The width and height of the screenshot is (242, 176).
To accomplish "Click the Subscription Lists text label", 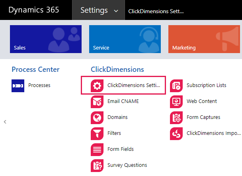I will point(206,85).
